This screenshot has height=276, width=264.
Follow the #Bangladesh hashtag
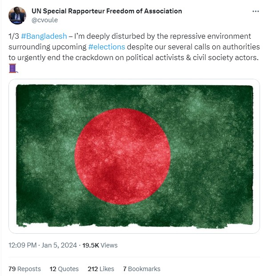tap(44, 36)
